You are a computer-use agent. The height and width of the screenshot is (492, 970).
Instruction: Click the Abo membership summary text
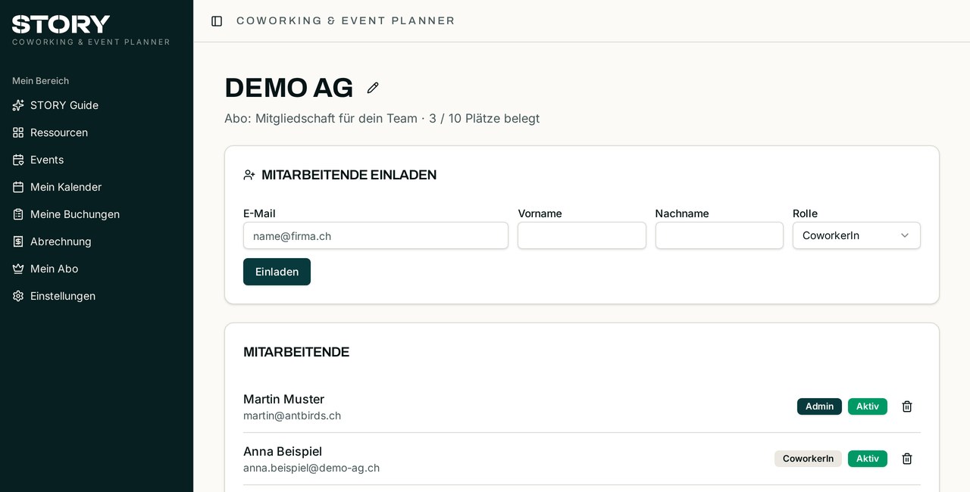(x=382, y=118)
